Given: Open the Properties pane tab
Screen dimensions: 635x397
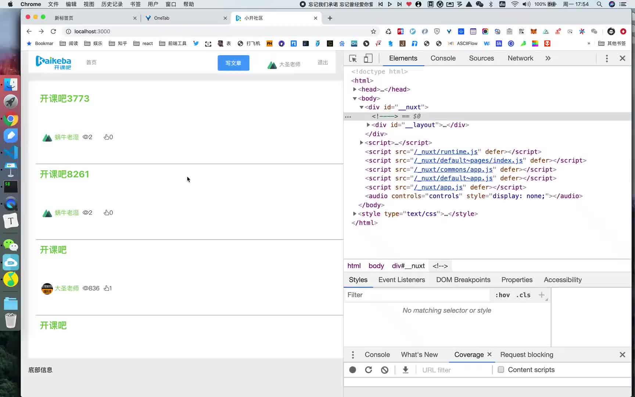Looking at the screenshot, I should (517, 280).
